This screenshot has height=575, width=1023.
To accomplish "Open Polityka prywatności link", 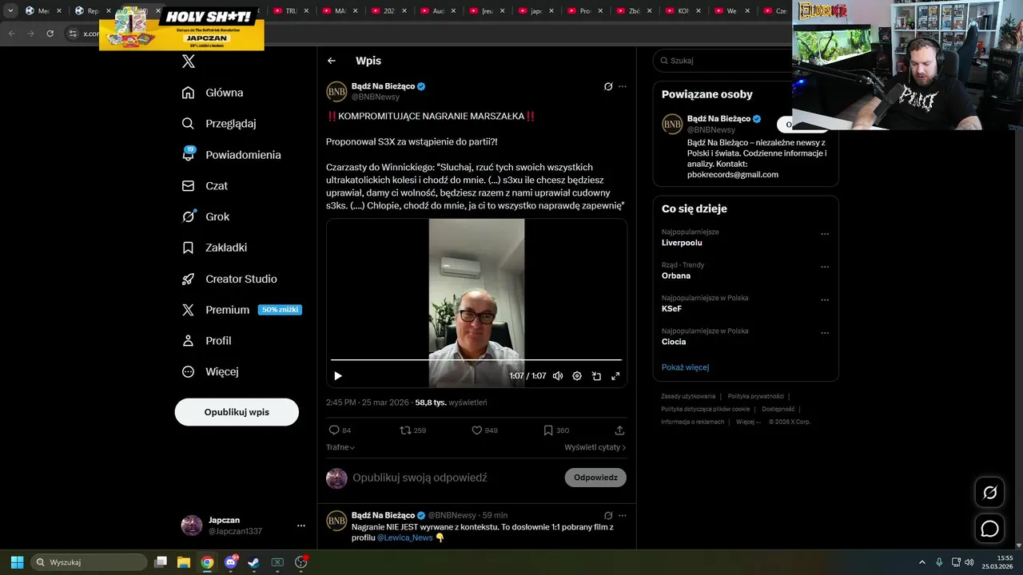I will coord(755,396).
